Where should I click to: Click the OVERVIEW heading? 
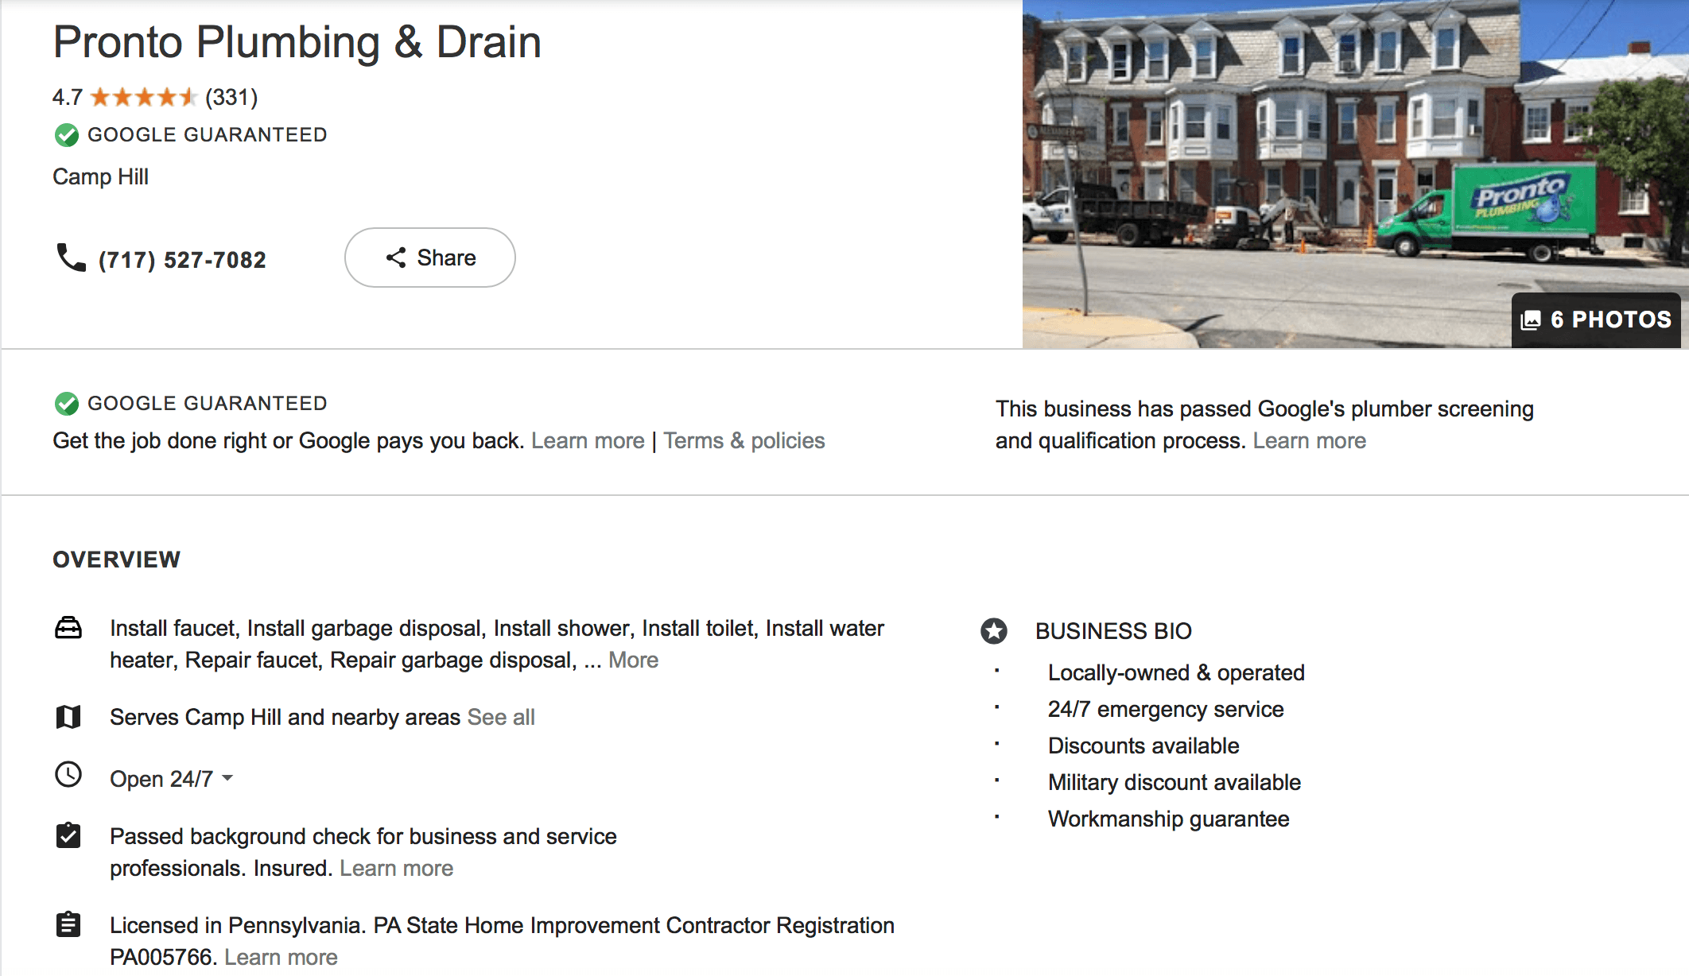[x=116, y=560]
